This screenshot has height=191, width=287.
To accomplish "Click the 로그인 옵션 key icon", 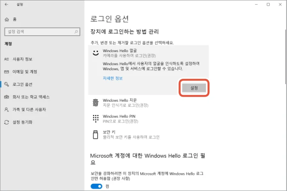I will pyautogui.click(x=6, y=84).
